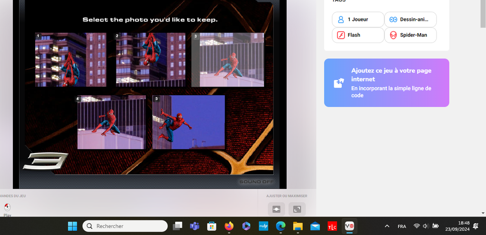Image resolution: width=486 pixels, height=235 pixels.
Task: Click the embed game puzzle icon
Action: [x=338, y=83]
